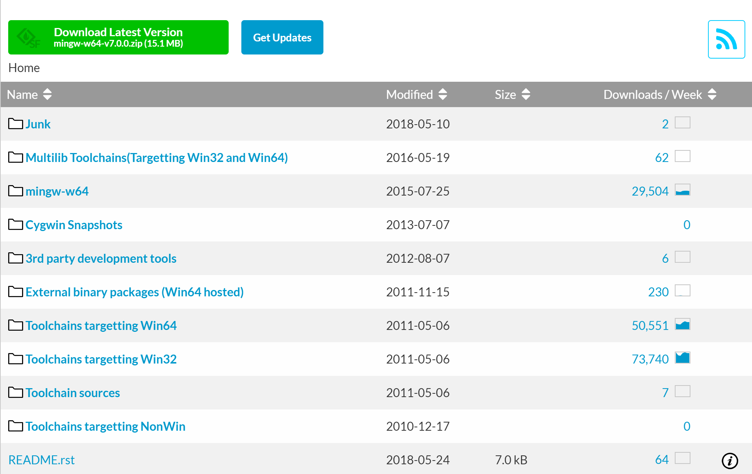Image resolution: width=752 pixels, height=474 pixels.
Task: Open download chart for 3rd party development tools
Action: coord(683,257)
